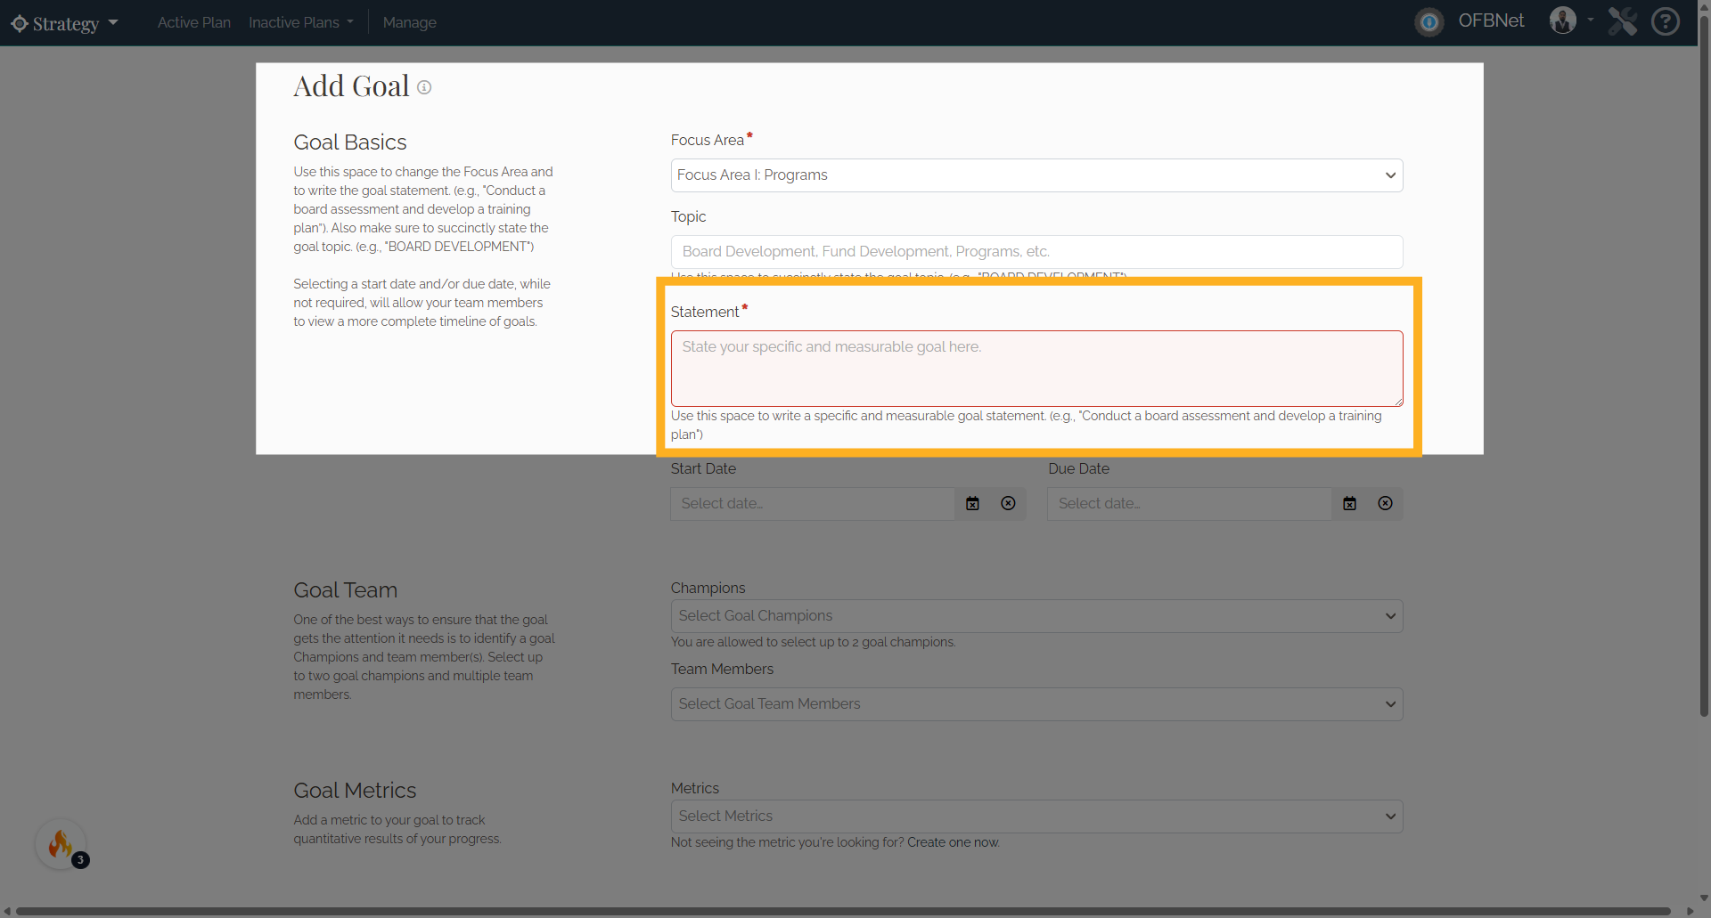Click the scroll up arrow on vertical scrollbar
1711x918 pixels.
coord(1704,6)
